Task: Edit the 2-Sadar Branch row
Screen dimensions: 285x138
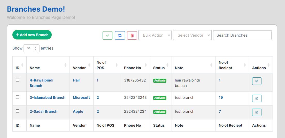Action: click(257, 112)
